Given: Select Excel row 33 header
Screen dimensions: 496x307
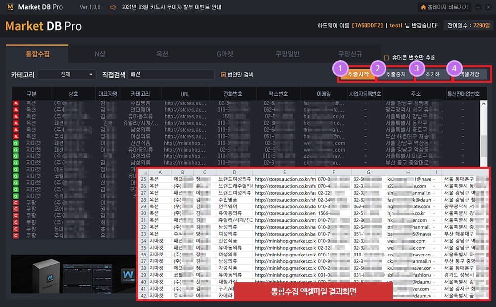Looking at the screenshot, I should [144, 234].
